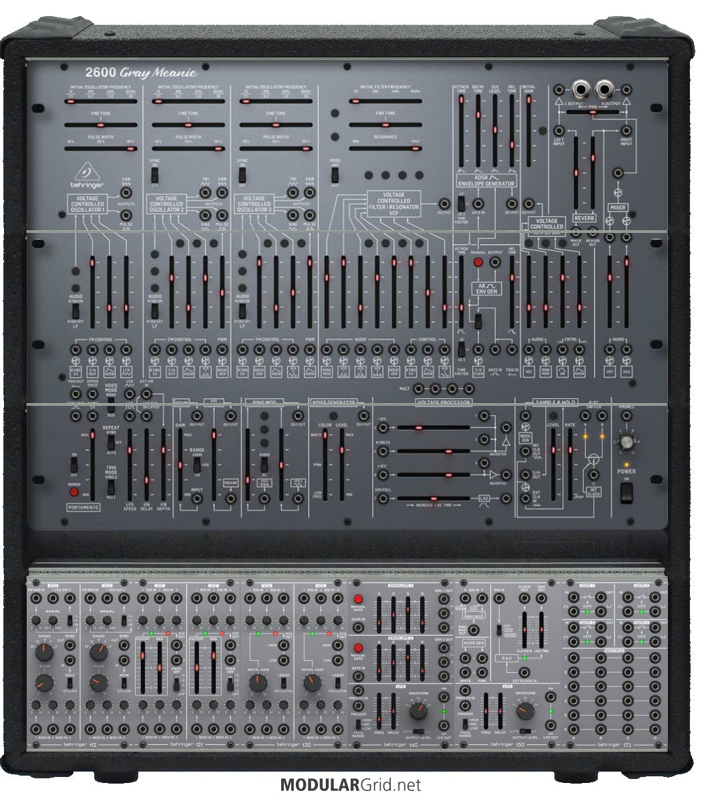This screenshot has height=799, width=702.
Task: Click the LFO SPEED slider
Action: point(130,465)
